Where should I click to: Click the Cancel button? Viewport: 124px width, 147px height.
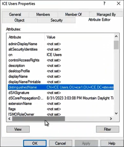[x=60, y=143]
